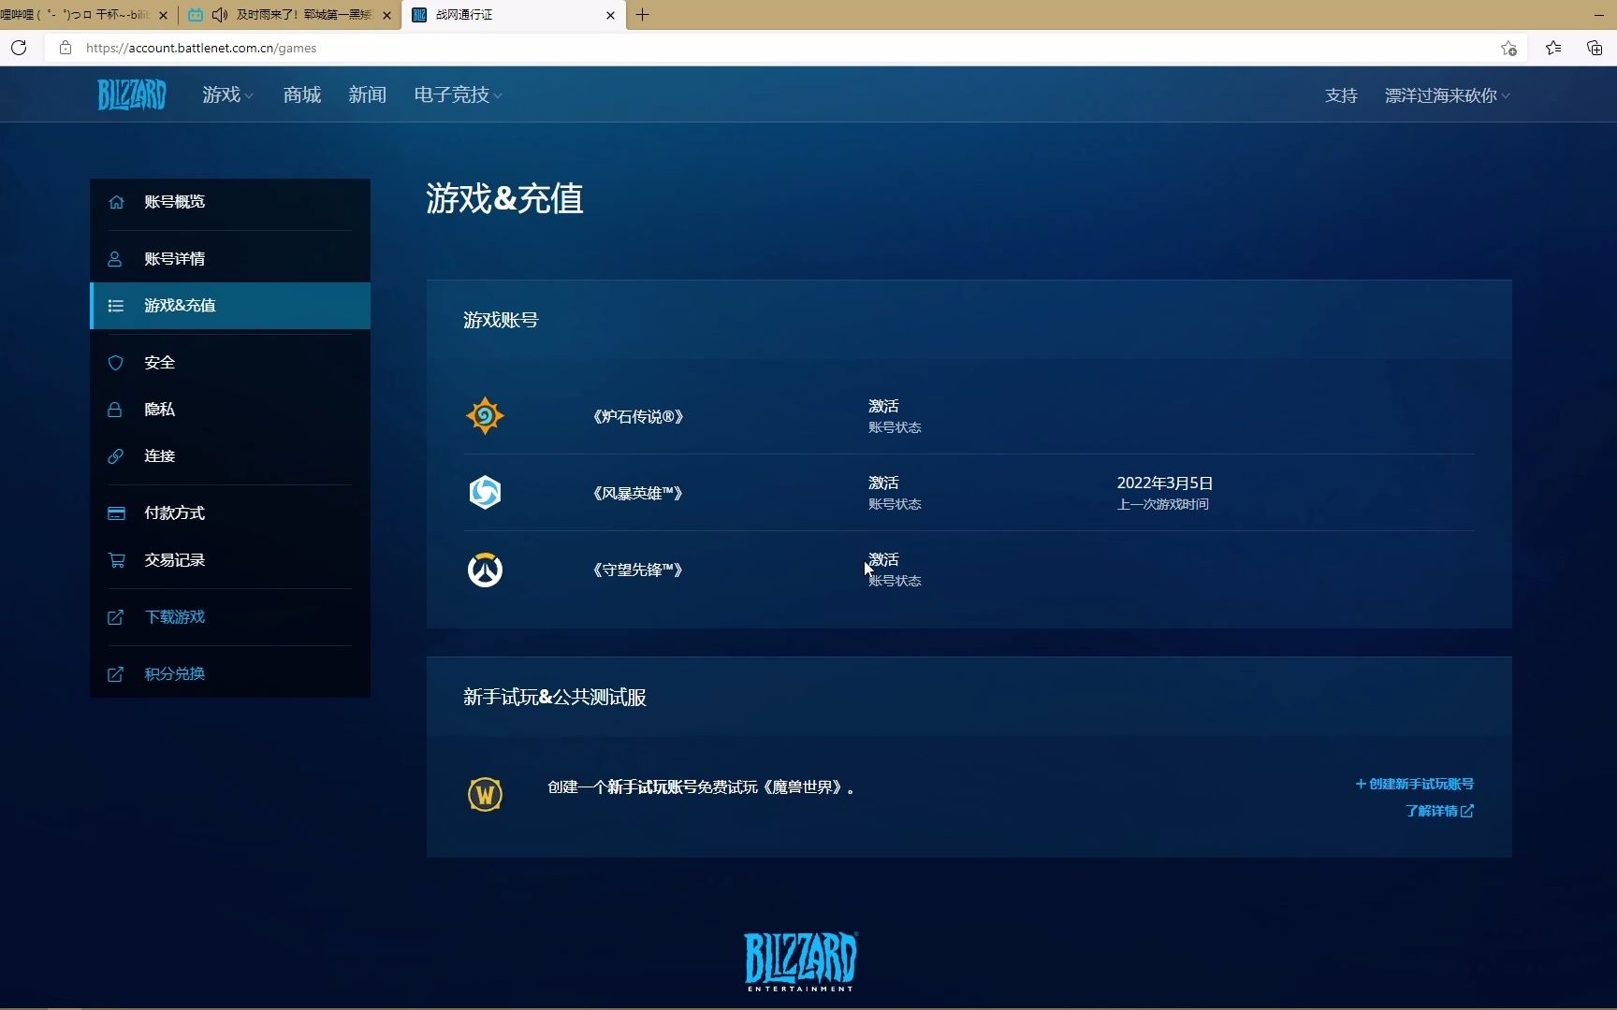Click the Hearthstone game icon
The width and height of the screenshot is (1617, 1010).
(485, 416)
